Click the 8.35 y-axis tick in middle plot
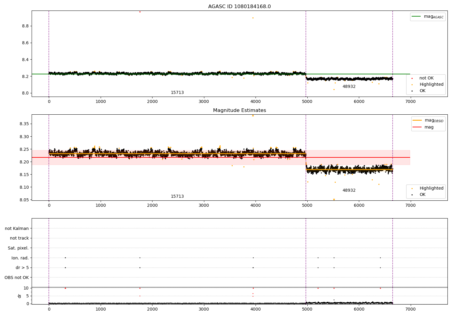 tap(24, 124)
